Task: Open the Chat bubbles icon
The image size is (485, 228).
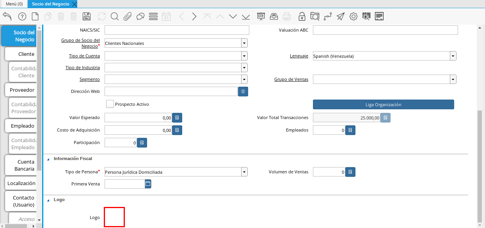Action: (140, 16)
